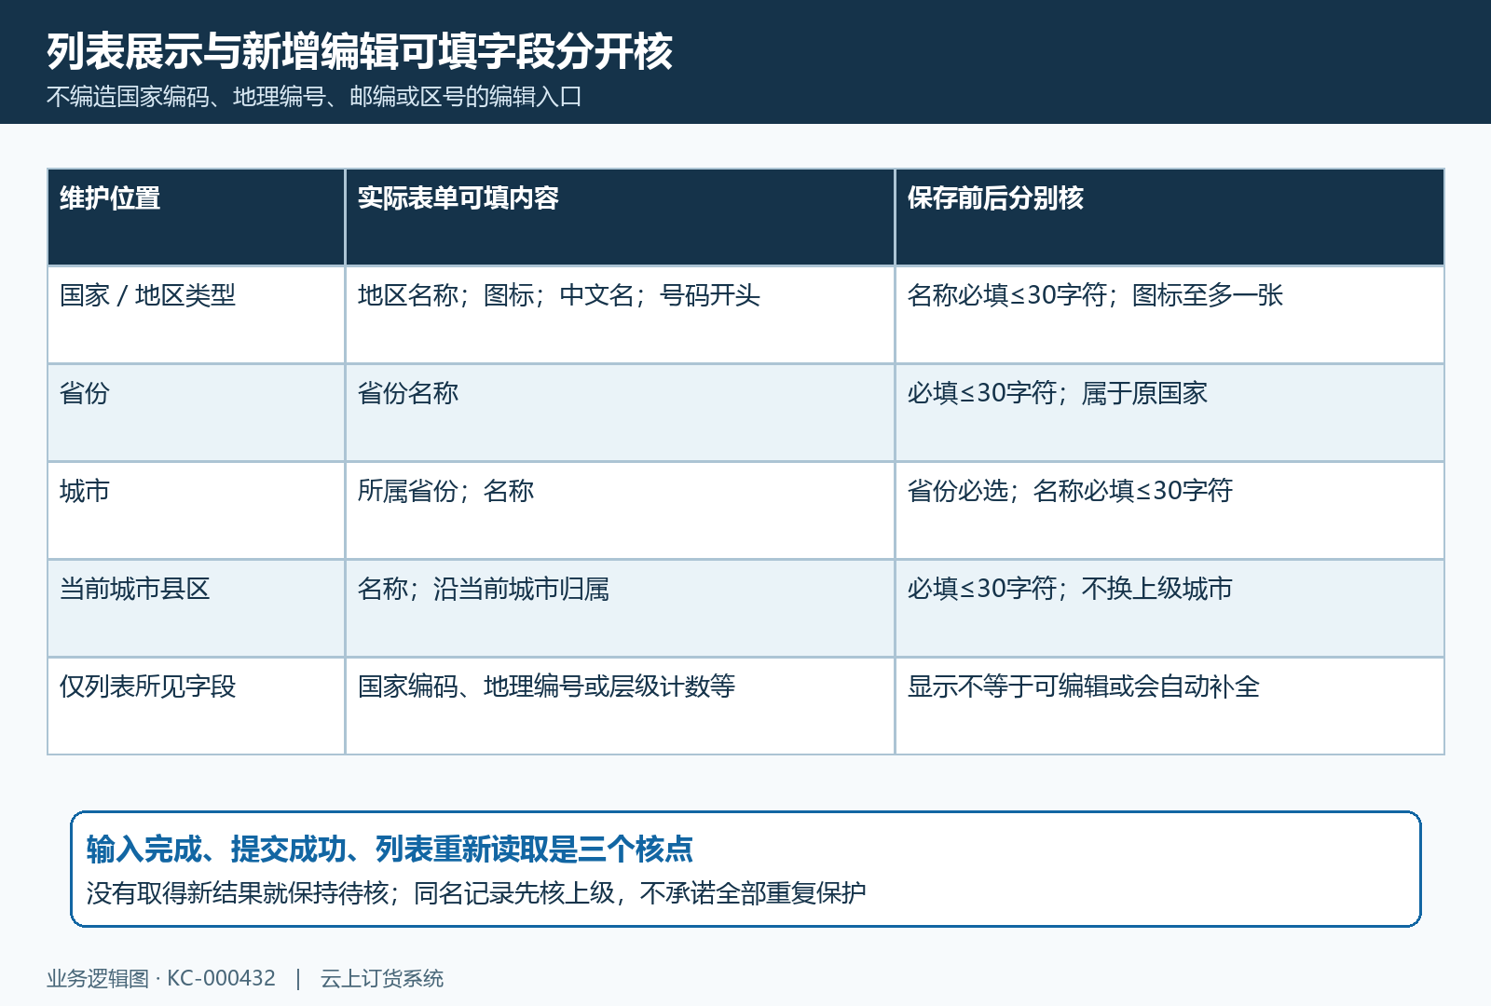Image resolution: width=1491 pixels, height=1006 pixels.
Task: Click the cell 省份必选；名称必填≤30字符
Action: pos(1170,510)
